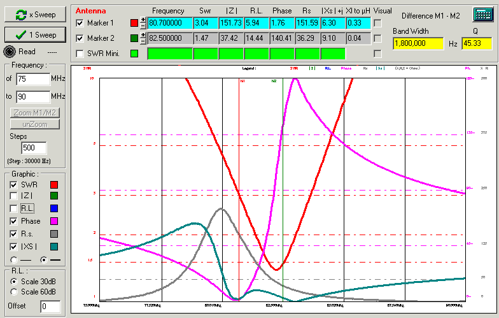Click the Marker 2 frequency stepper
Screen dimensions: 499x318
pyautogui.click(x=143, y=38)
